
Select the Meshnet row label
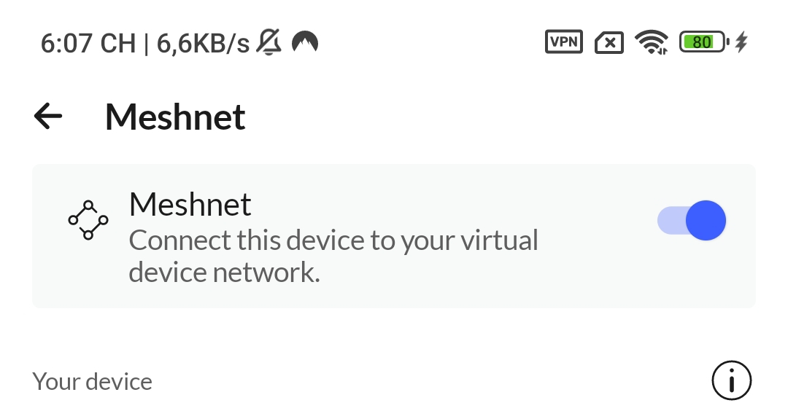[190, 205]
